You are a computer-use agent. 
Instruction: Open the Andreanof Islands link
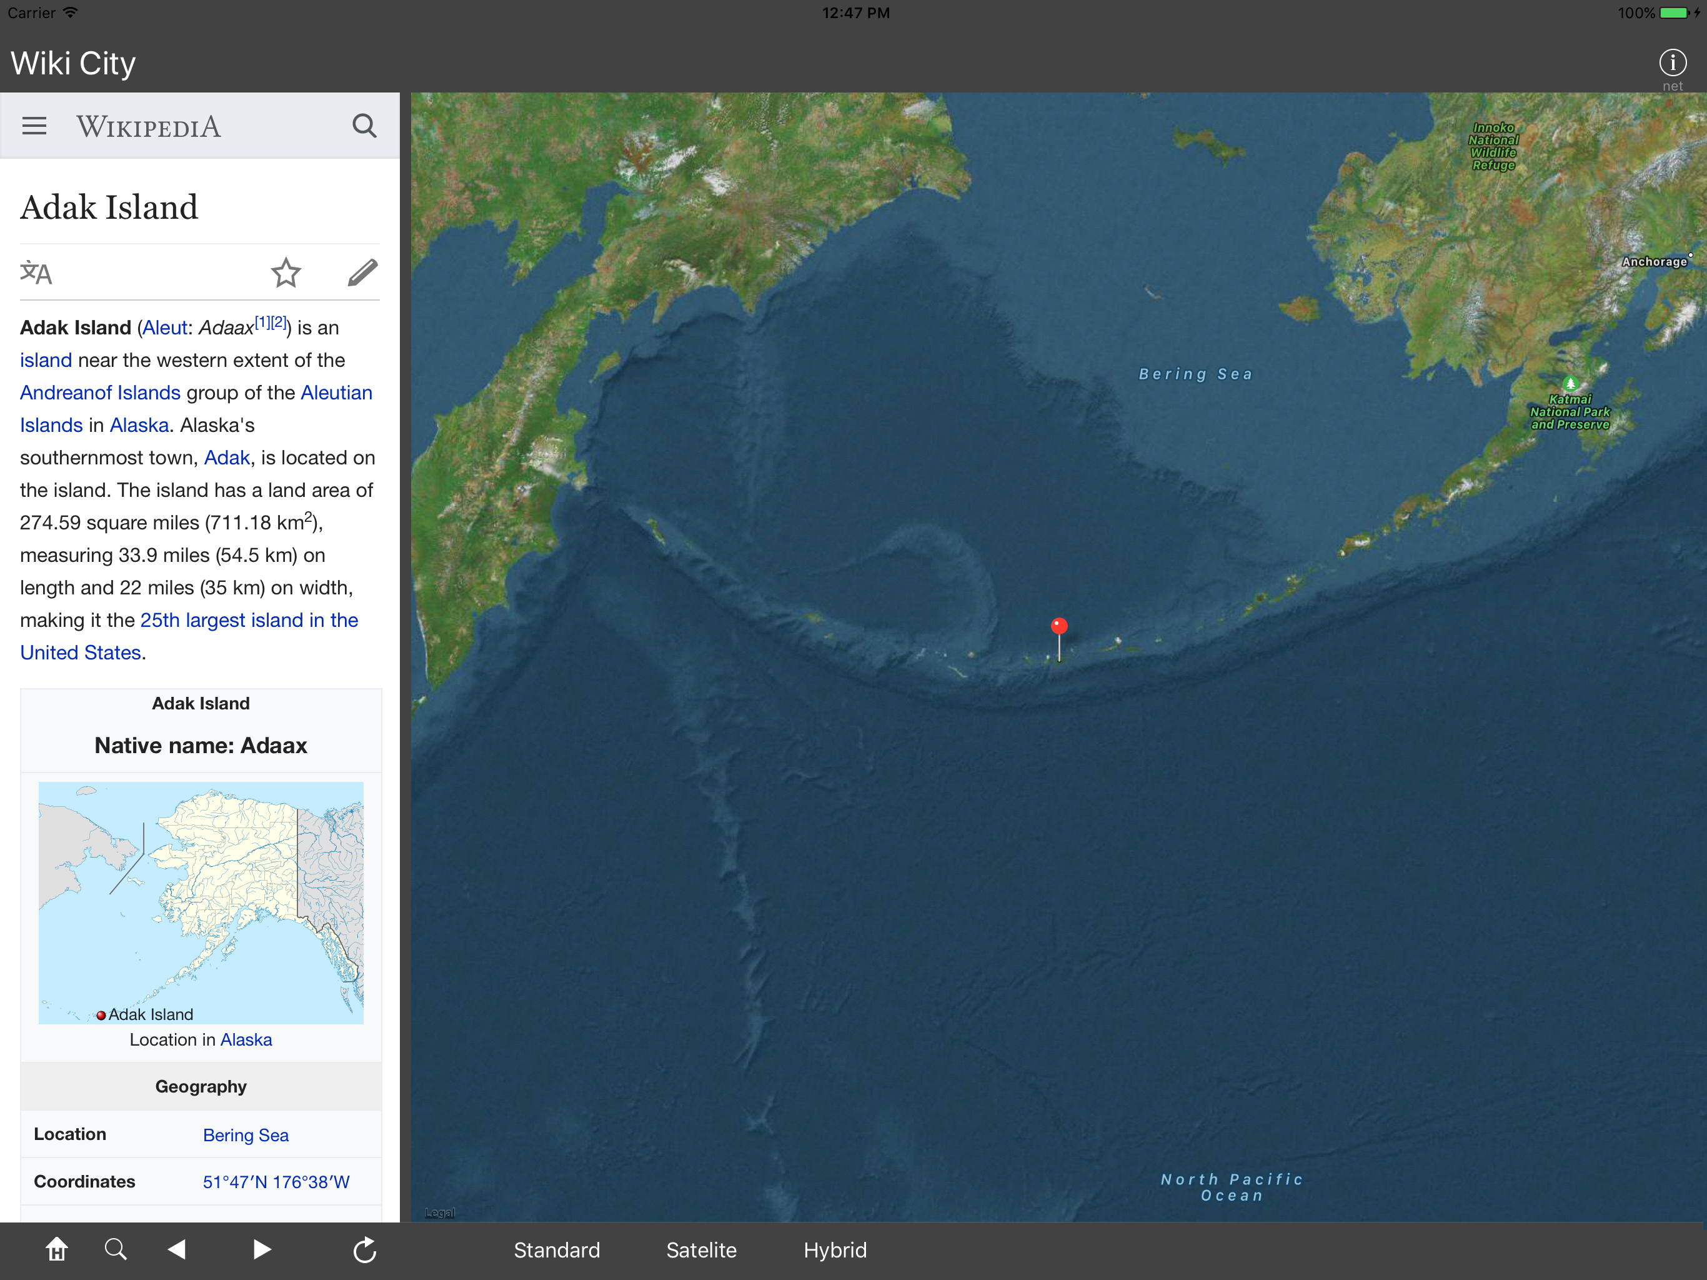(x=101, y=392)
